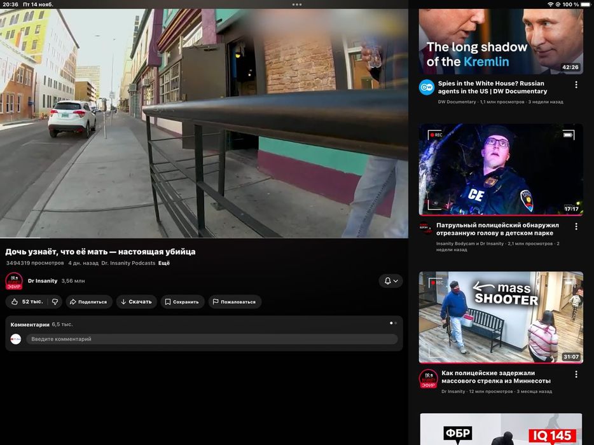The image size is (594, 445).
Task: Focus the Введите комментарий field
Action: pyautogui.click(x=212, y=339)
